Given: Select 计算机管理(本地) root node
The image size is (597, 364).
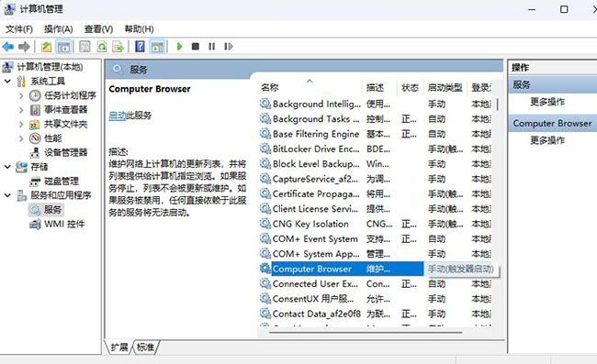Looking at the screenshot, I should (x=50, y=67).
